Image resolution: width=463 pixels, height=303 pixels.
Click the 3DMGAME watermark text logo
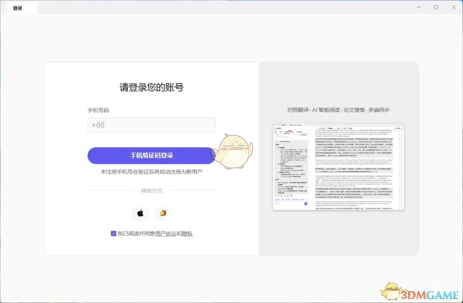click(429, 294)
